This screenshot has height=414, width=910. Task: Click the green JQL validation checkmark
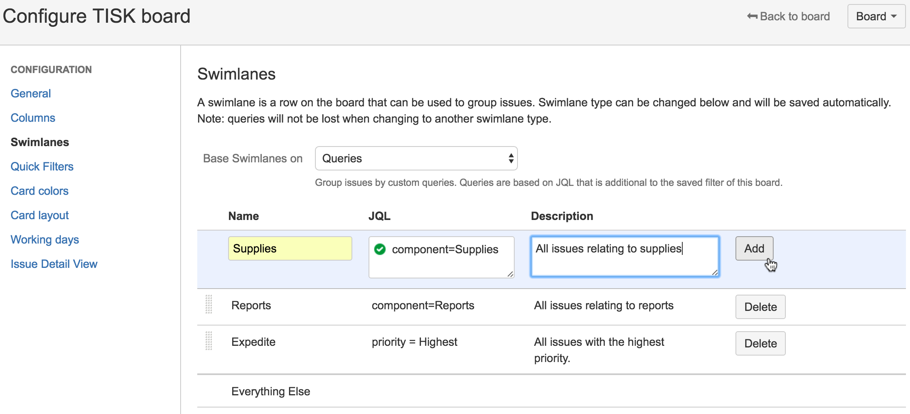tap(381, 250)
